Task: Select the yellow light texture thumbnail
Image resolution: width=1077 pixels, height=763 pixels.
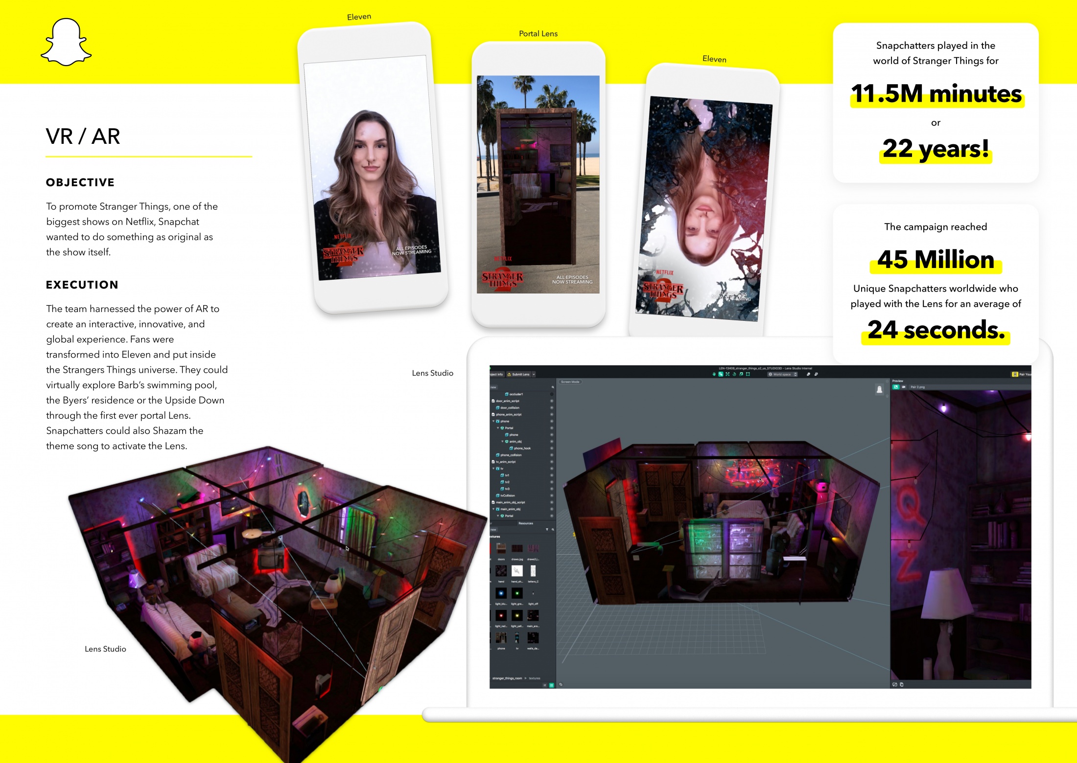Action: (x=517, y=615)
